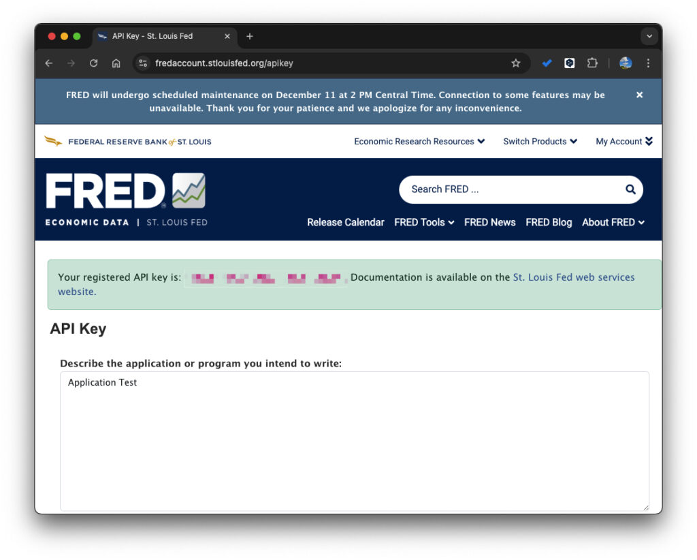
Task: Select the API Key - St. Louis Fed tab
Action: 165,37
